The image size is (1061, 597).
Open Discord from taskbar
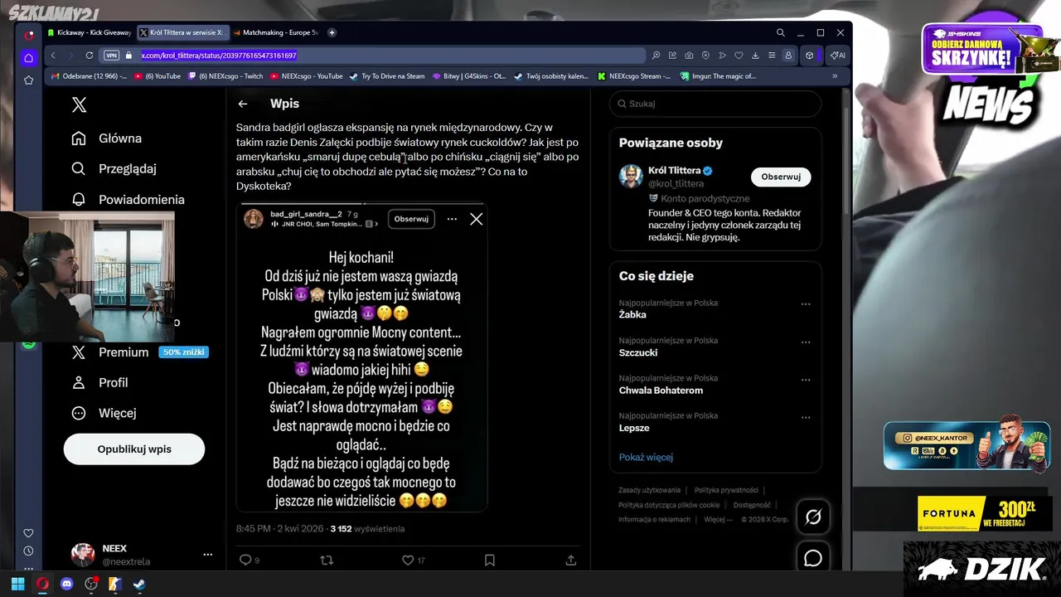pos(66,584)
